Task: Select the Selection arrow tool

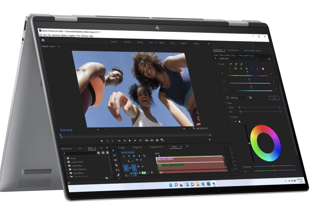Action: pos(114,151)
